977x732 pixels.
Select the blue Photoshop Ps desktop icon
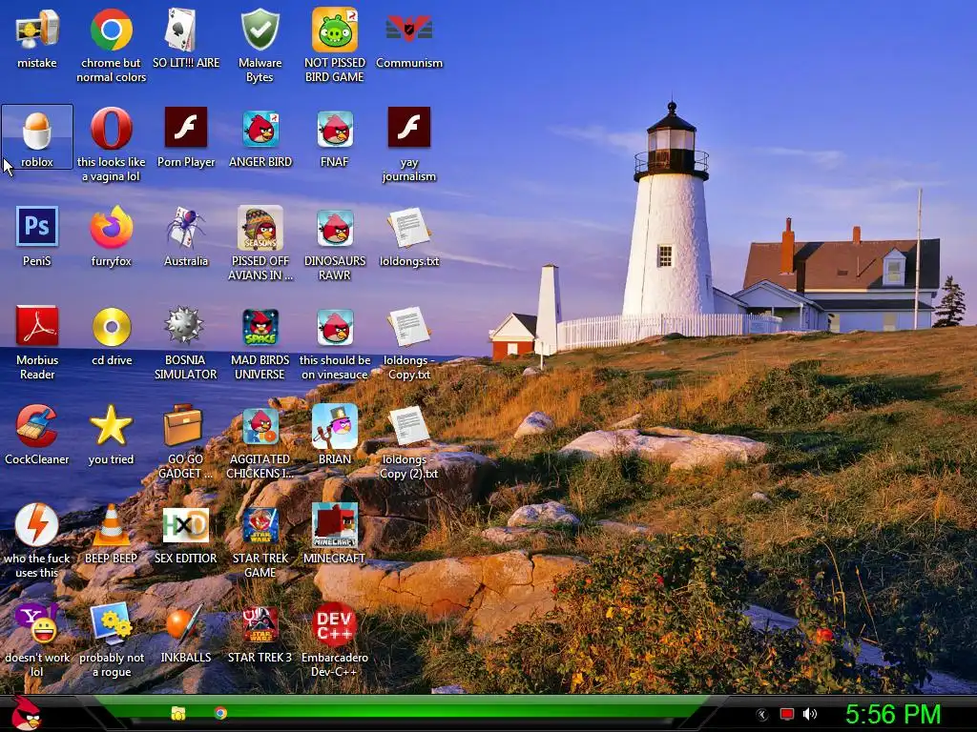point(37,227)
